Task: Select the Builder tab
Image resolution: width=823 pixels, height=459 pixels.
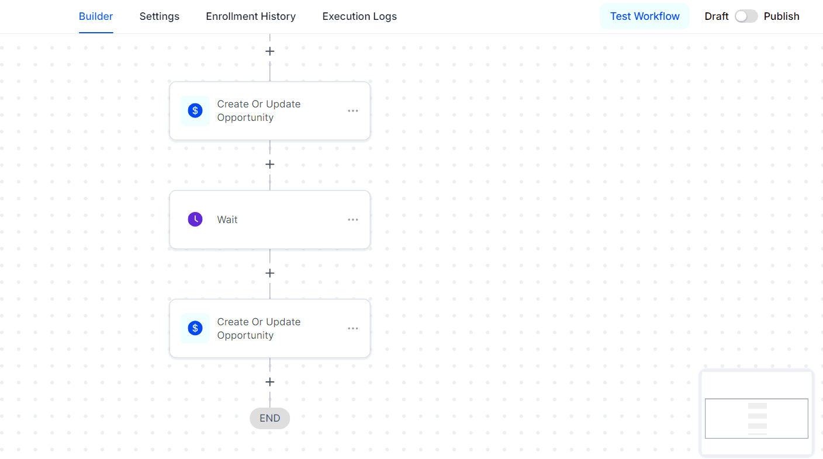Action: 95,16
